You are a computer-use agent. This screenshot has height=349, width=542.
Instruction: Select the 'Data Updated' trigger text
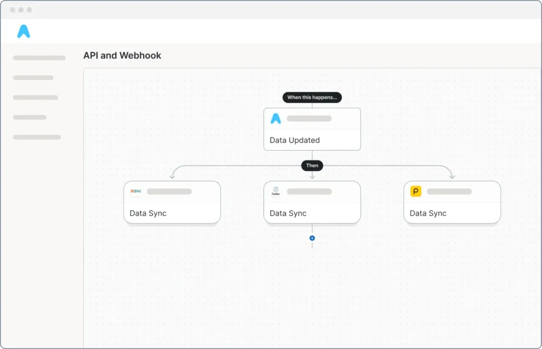pos(294,140)
